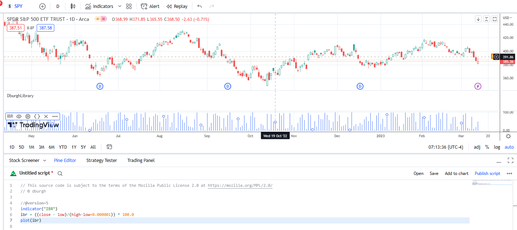517x230 pixels.
Task: Toggle the auto price scale option
Action: (509, 147)
